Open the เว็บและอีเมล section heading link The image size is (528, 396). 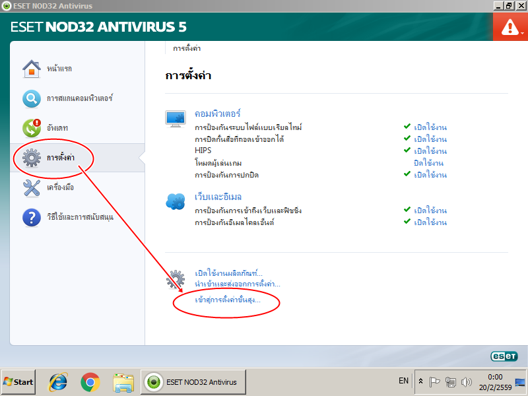(218, 197)
